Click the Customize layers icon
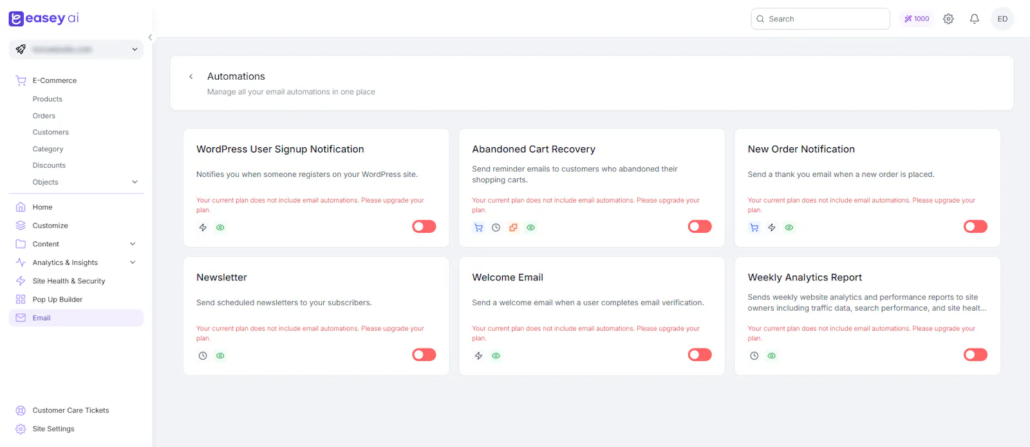Screen dimensions: 1030x447 tap(21, 226)
